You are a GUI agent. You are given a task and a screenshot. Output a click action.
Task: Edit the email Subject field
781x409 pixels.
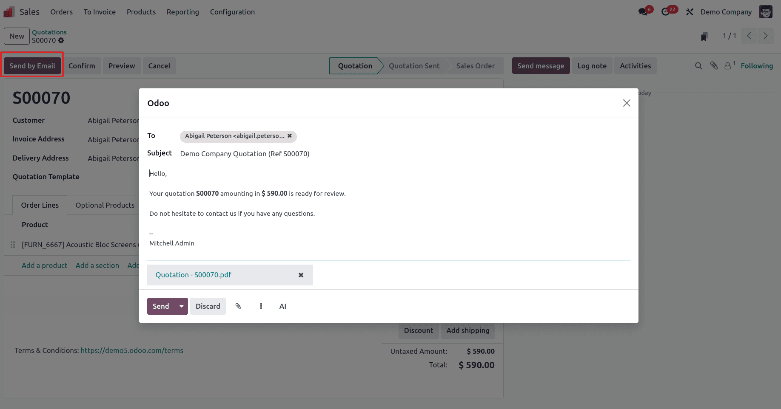click(x=405, y=154)
